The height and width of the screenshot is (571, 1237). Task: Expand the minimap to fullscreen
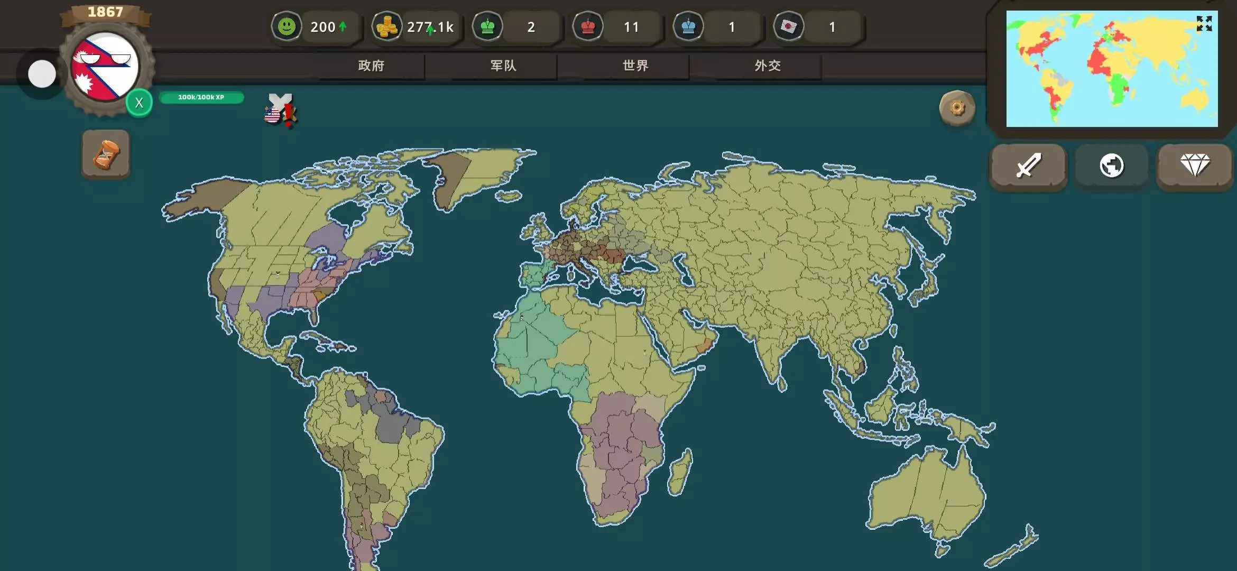click(1204, 23)
